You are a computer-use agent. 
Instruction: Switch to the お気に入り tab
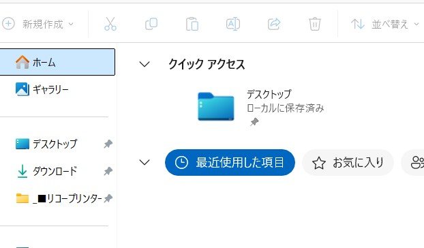(x=348, y=162)
